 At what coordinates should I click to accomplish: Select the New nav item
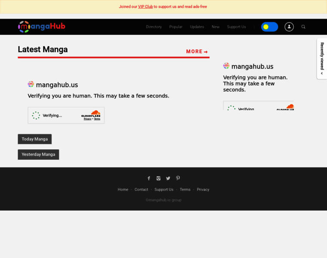click(x=216, y=27)
